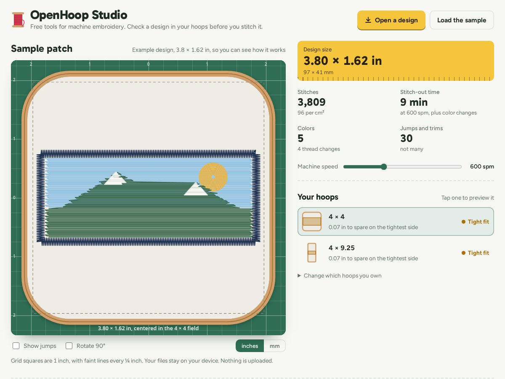Click the Machine speed label
Screen dimensions: 505x379
pyautogui.click(x=318, y=167)
